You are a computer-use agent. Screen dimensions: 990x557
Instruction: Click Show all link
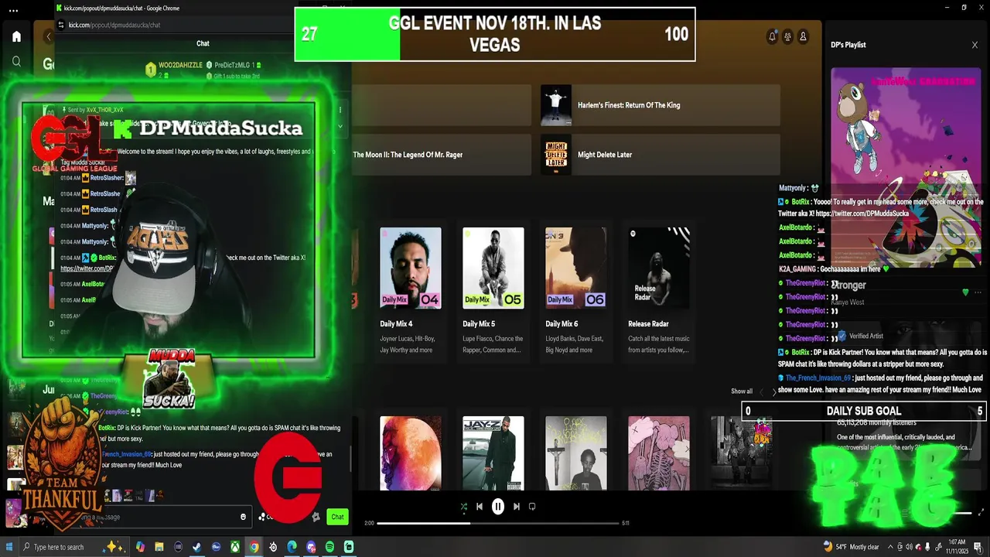[742, 391]
